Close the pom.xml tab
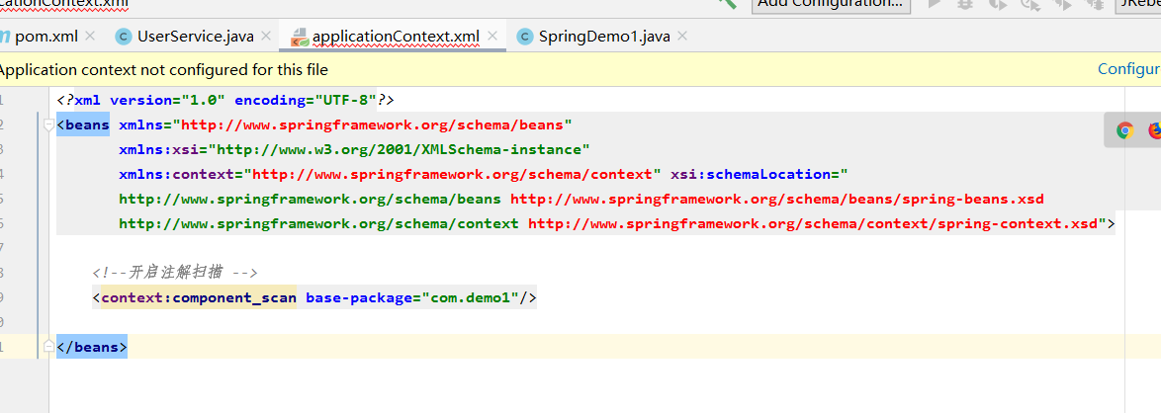Screen dimensions: 1161x413 (x=90, y=37)
